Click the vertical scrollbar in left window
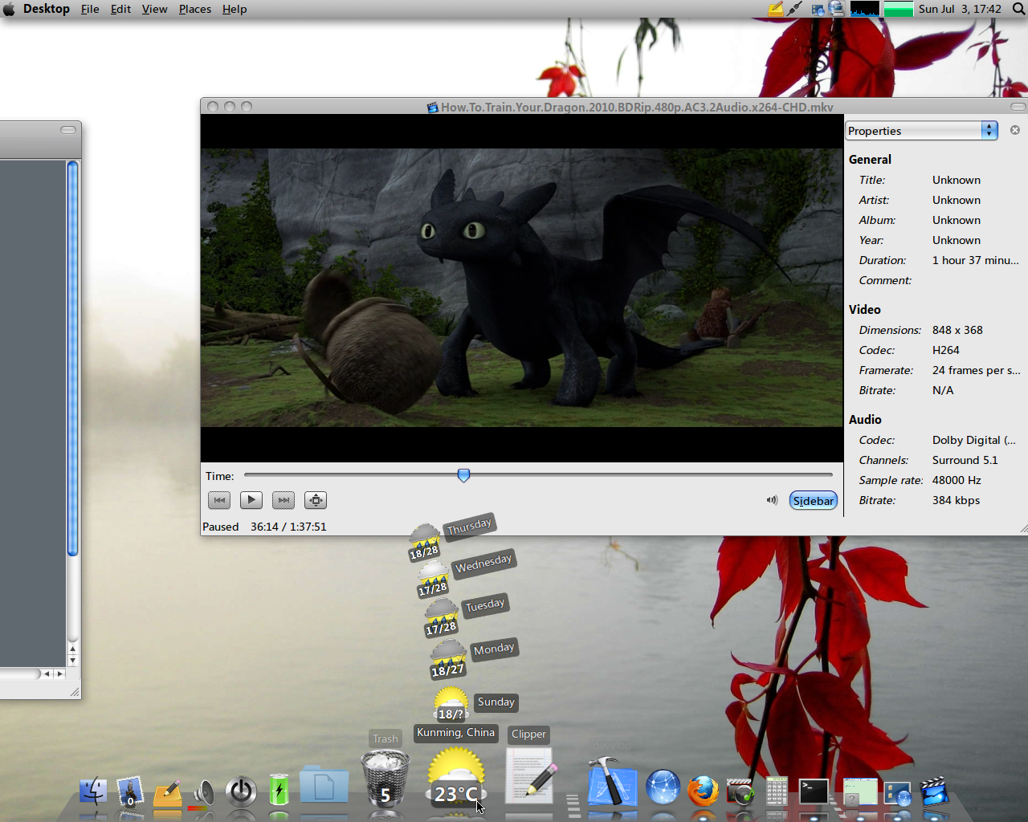The image size is (1028, 822). (72, 358)
